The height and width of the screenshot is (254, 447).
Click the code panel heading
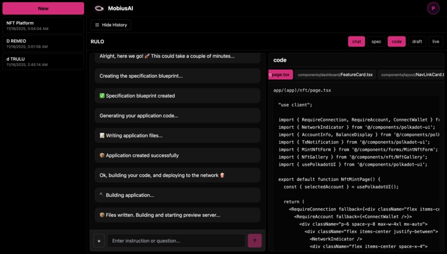point(280,60)
